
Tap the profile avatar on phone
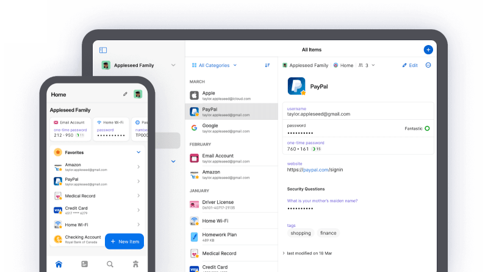[138, 94]
